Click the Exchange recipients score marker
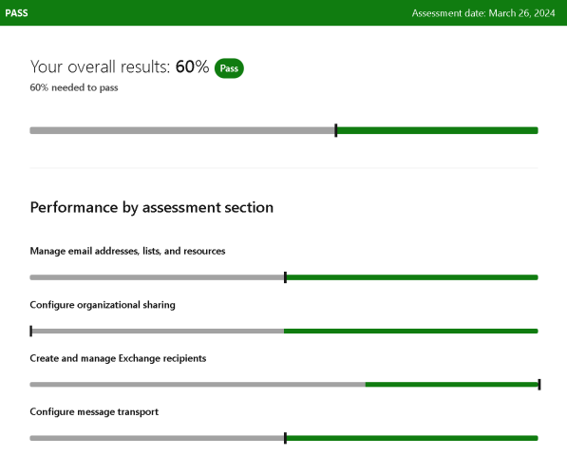The height and width of the screenshot is (456, 567). pos(539,385)
